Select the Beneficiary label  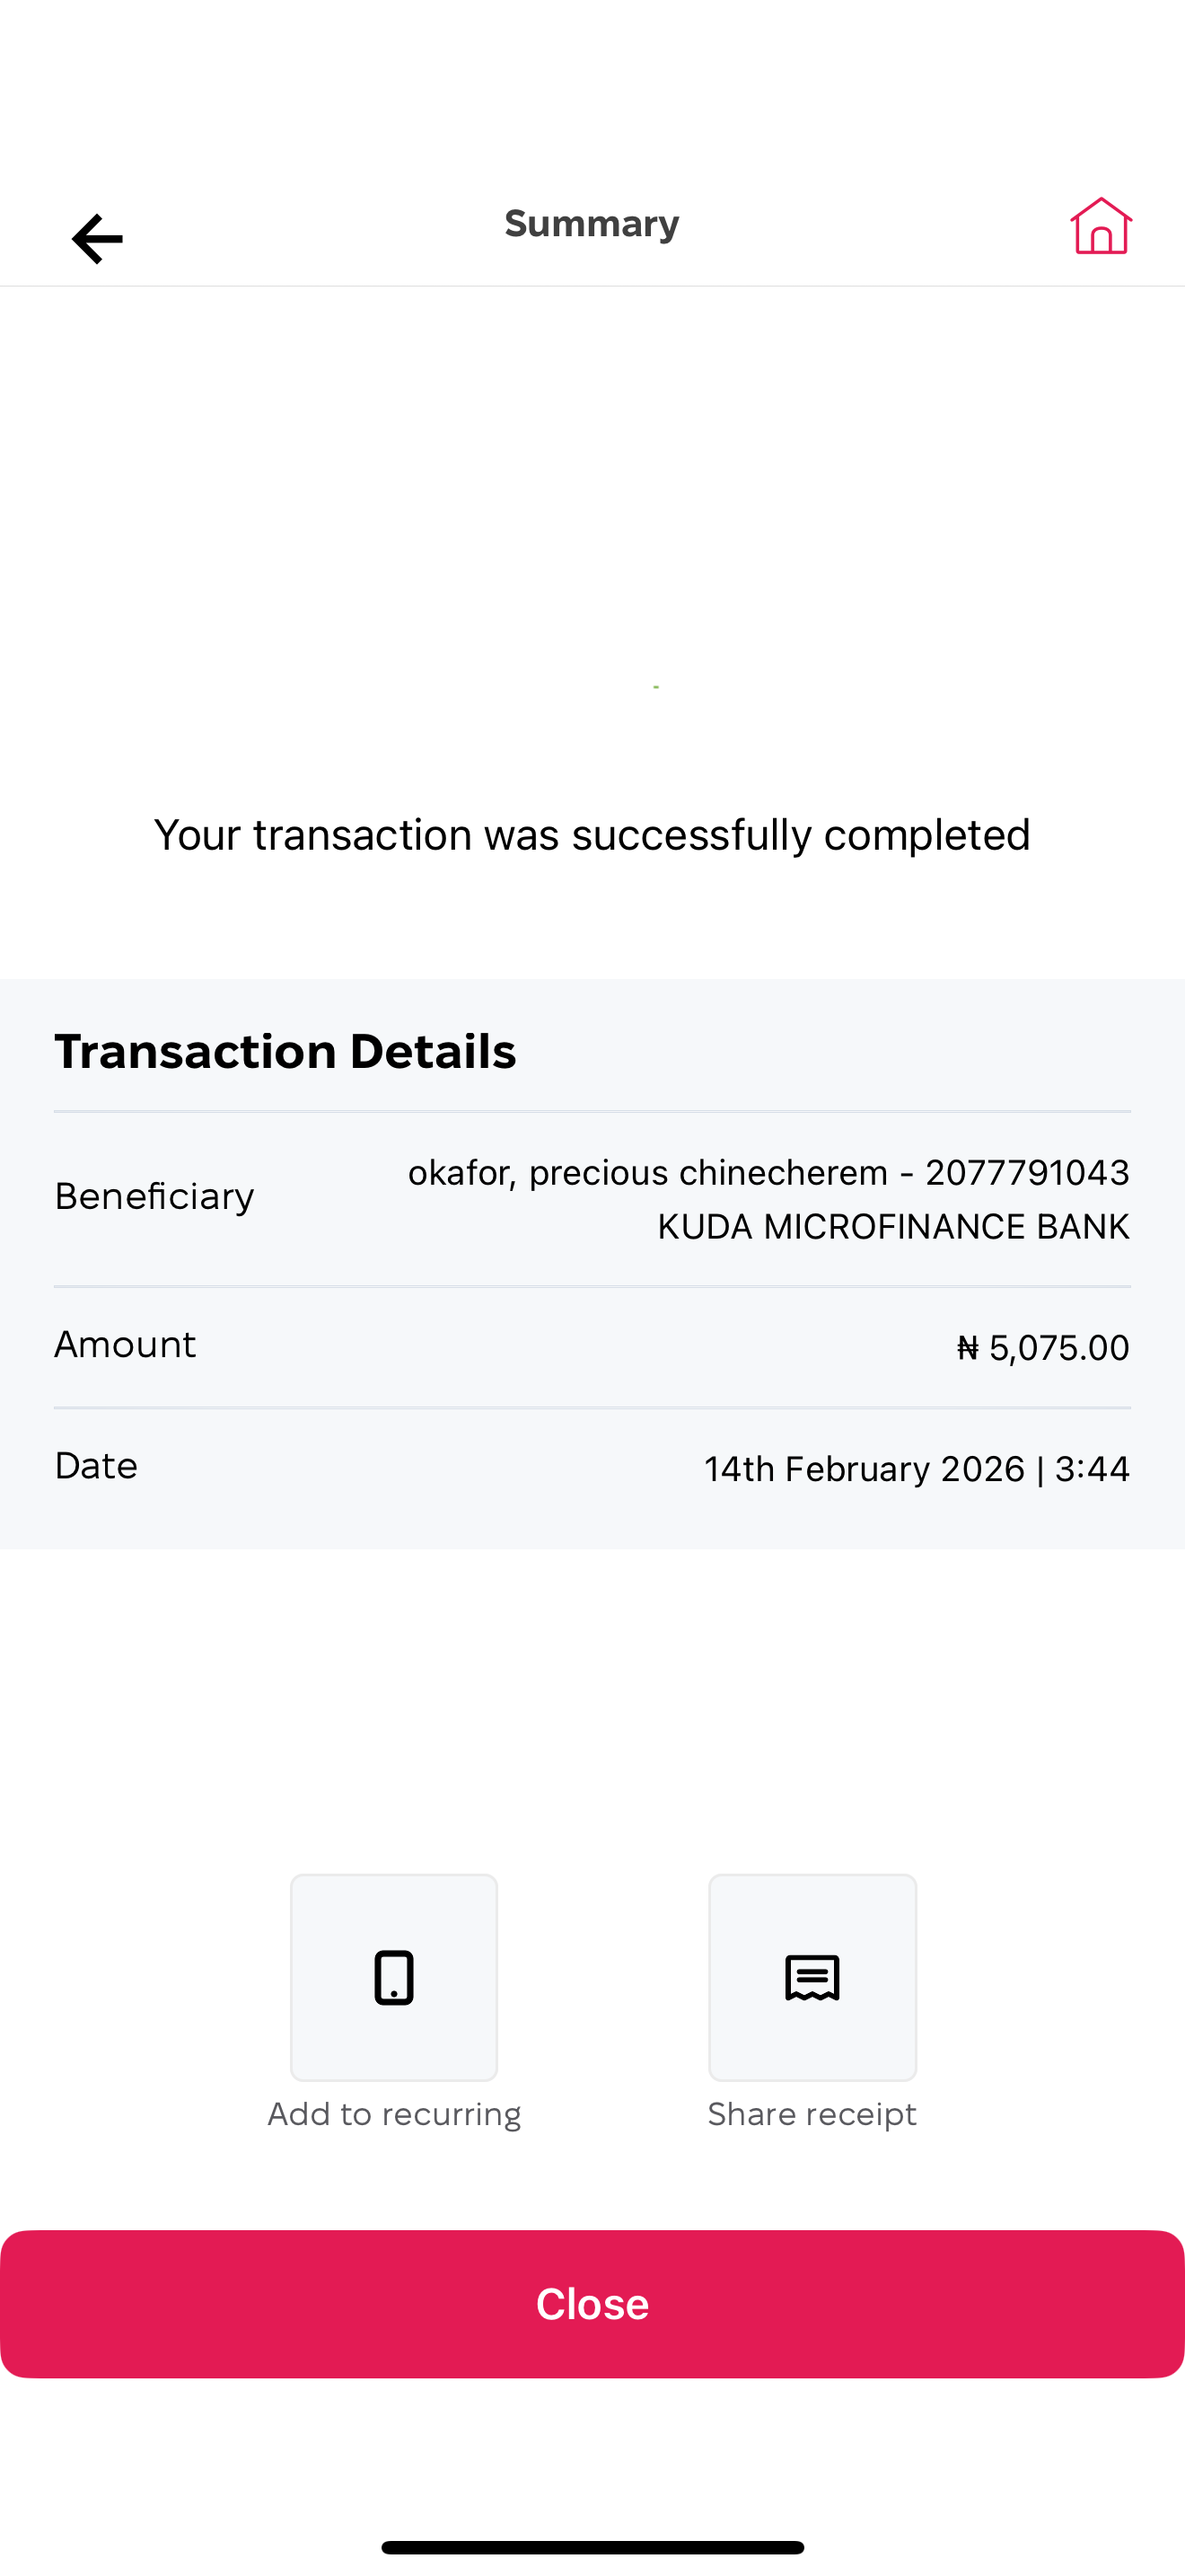[x=154, y=1196]
